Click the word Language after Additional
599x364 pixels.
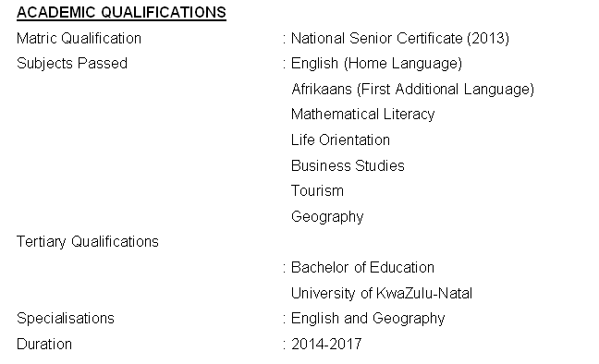click(x=498, y=90)
